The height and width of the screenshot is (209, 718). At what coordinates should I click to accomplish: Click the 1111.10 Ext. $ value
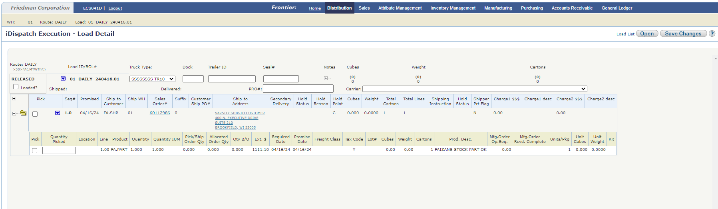[261, 150]
